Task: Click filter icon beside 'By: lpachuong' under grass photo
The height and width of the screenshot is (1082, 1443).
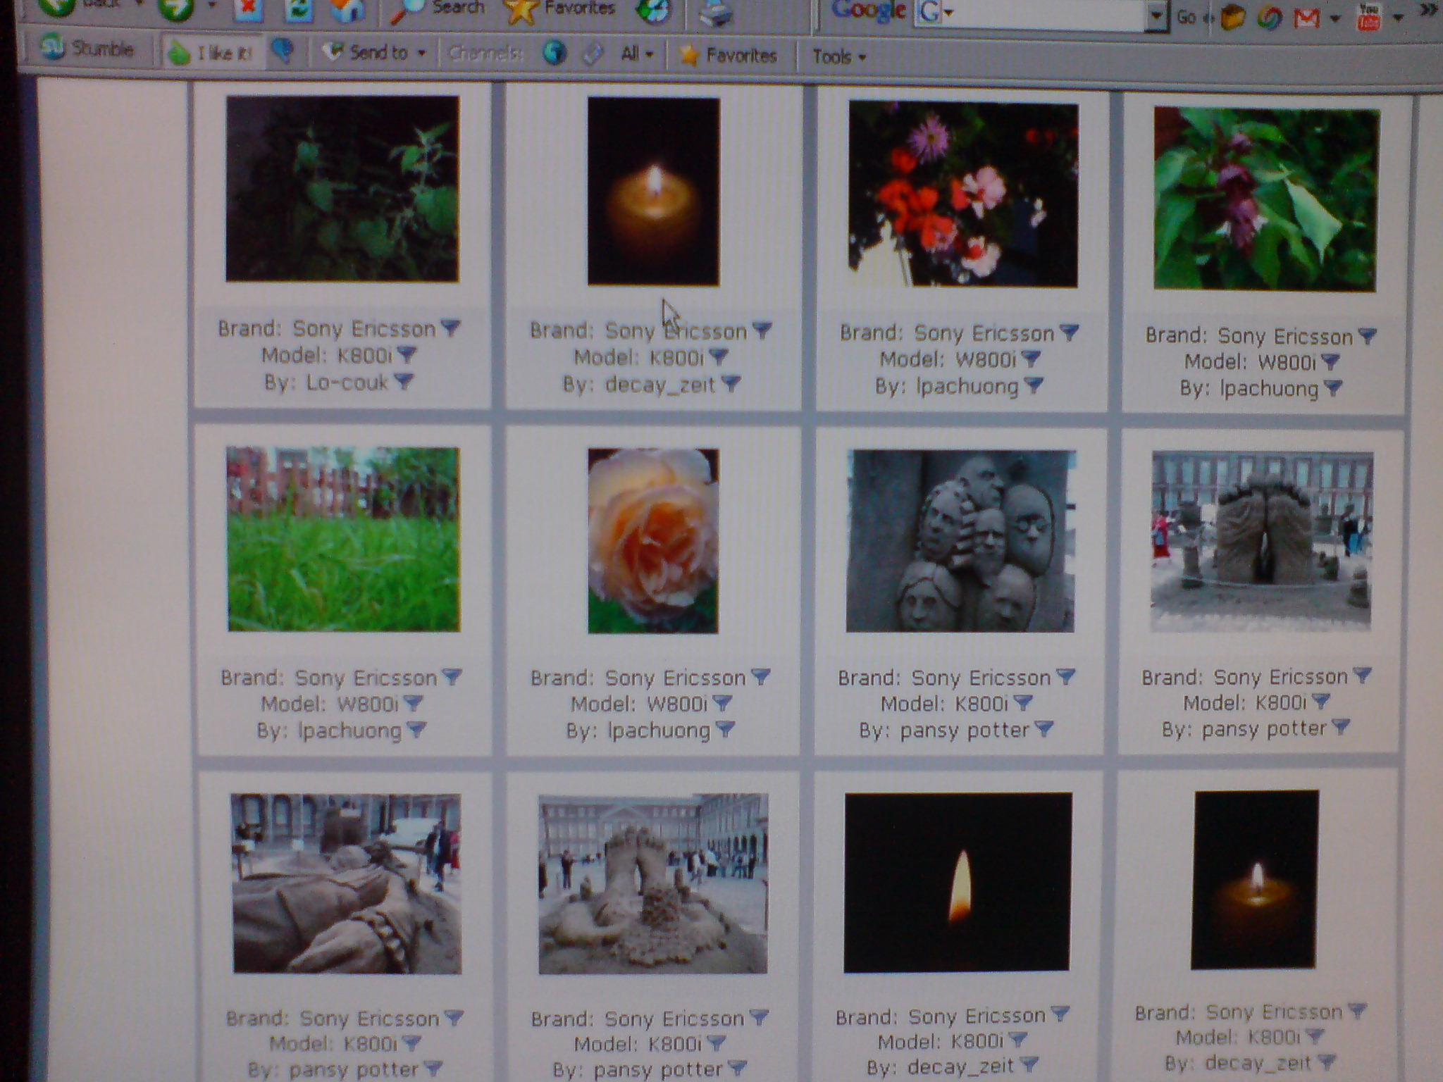Action: pyautogui.click(x=416, y=729)
